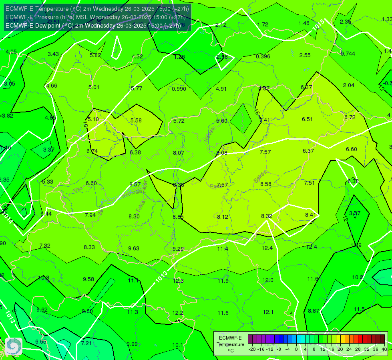
Task: Click the dew point value 6.51
Action: [307, 119]
